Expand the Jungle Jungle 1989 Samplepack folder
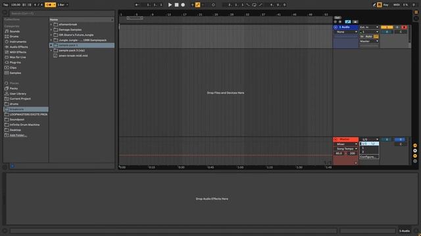Screen dimensions: 421x236 [51, 40]
